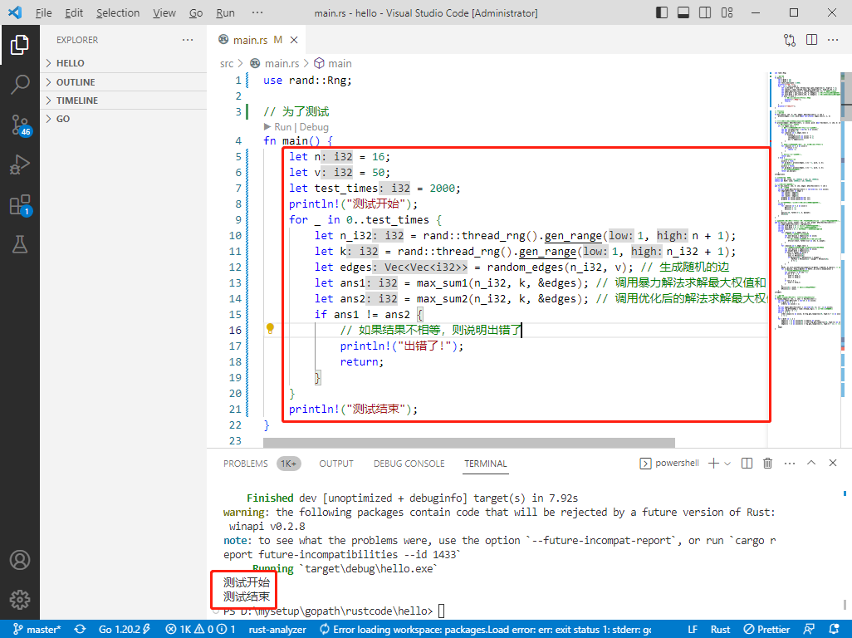Click the powershell terminal label
Viewport: 852px width, 638px height.
click(x=669, y=463)
